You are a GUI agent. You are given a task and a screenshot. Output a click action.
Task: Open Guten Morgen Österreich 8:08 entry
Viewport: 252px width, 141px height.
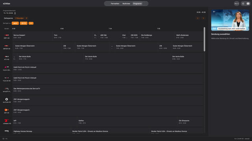pos(187,47)
